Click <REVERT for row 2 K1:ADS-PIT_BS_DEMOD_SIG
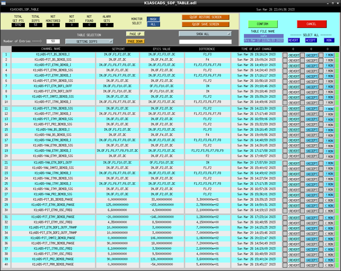Viewport: 341px width, 271px height. 294,60
